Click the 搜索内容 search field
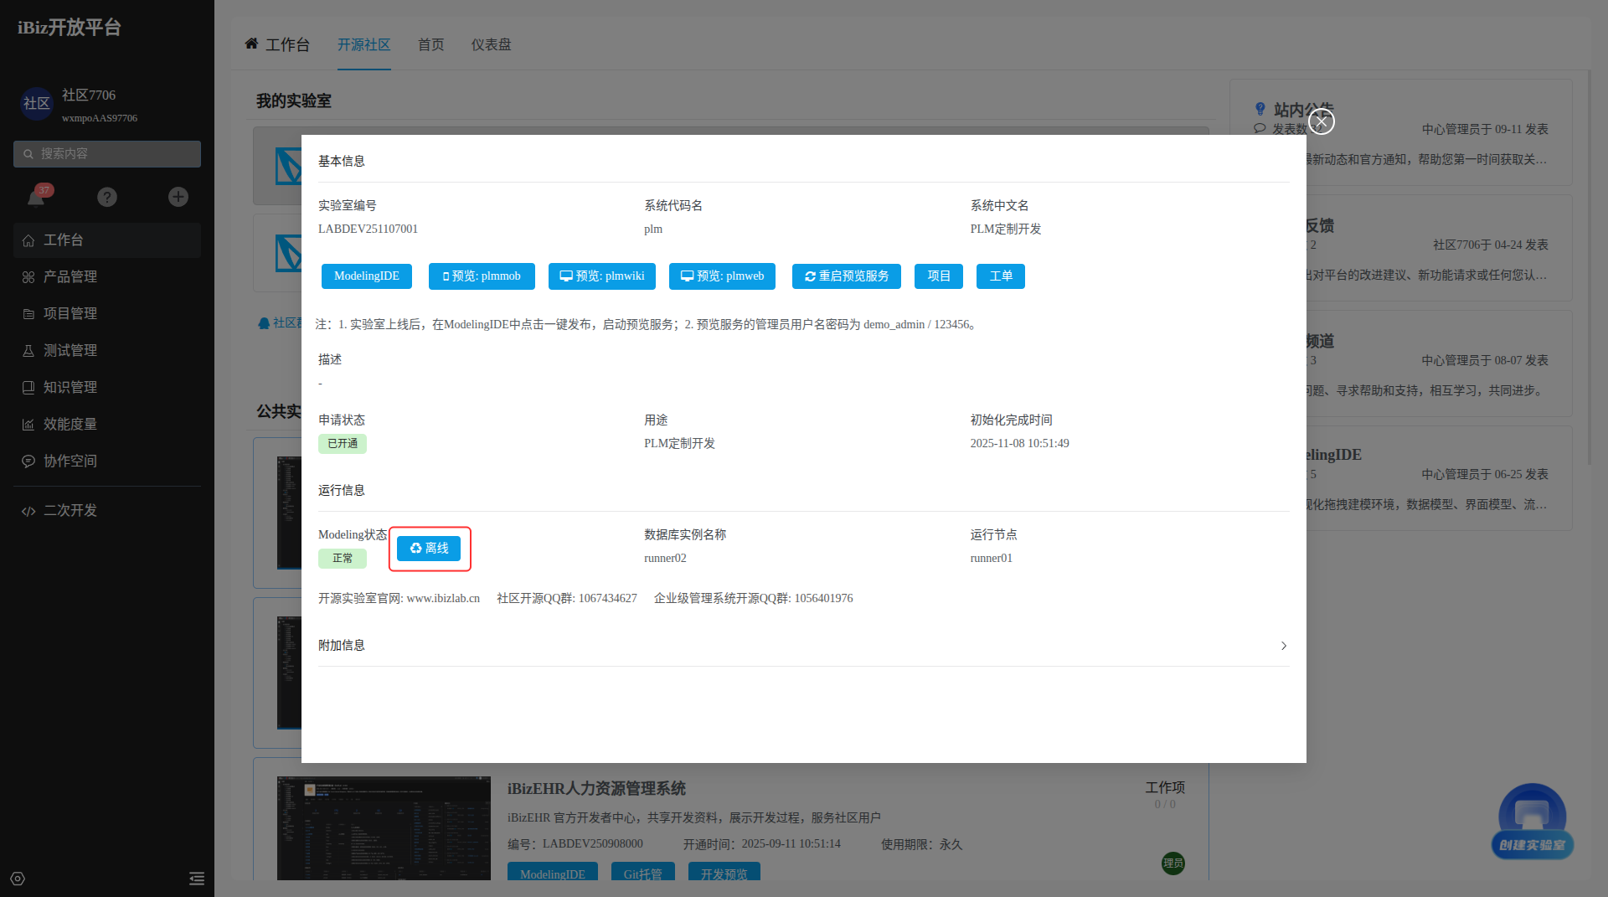 (107, 154)
